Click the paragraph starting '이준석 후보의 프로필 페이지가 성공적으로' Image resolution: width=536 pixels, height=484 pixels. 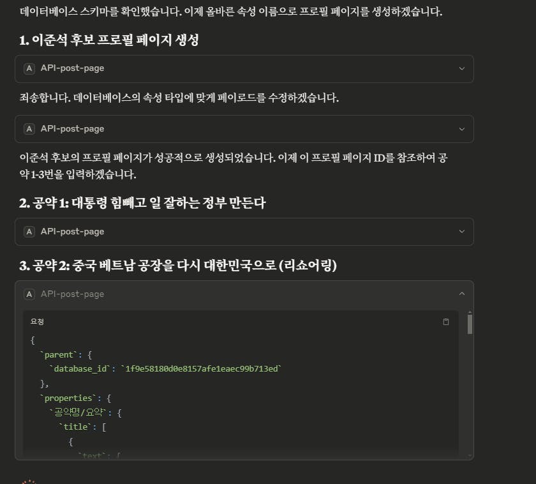click(x=234, y=166)
